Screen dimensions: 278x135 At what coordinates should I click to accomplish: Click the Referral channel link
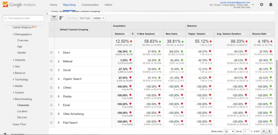pos(68,61)
